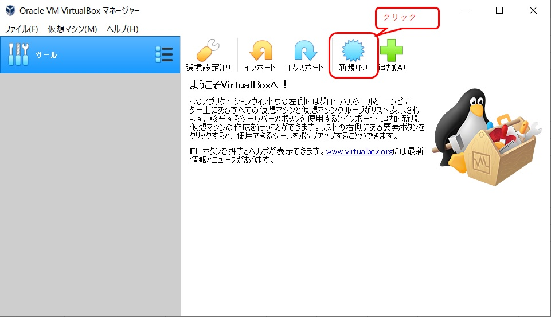
Task: Click the ようこそVirtualBoxへ！ heading
Action: click(x=239, y=85)
